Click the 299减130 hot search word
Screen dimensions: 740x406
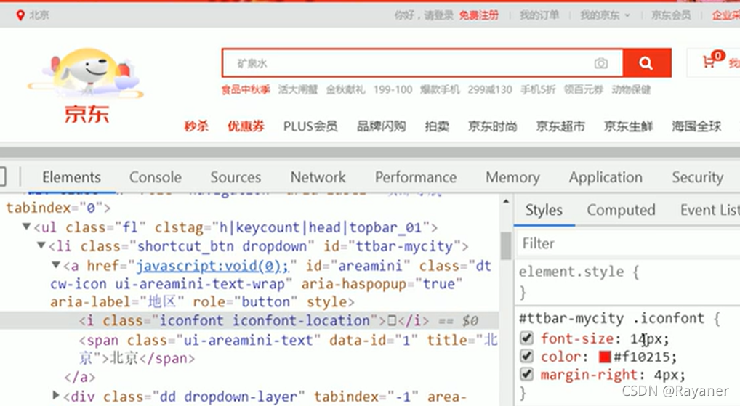click(490, 89)
